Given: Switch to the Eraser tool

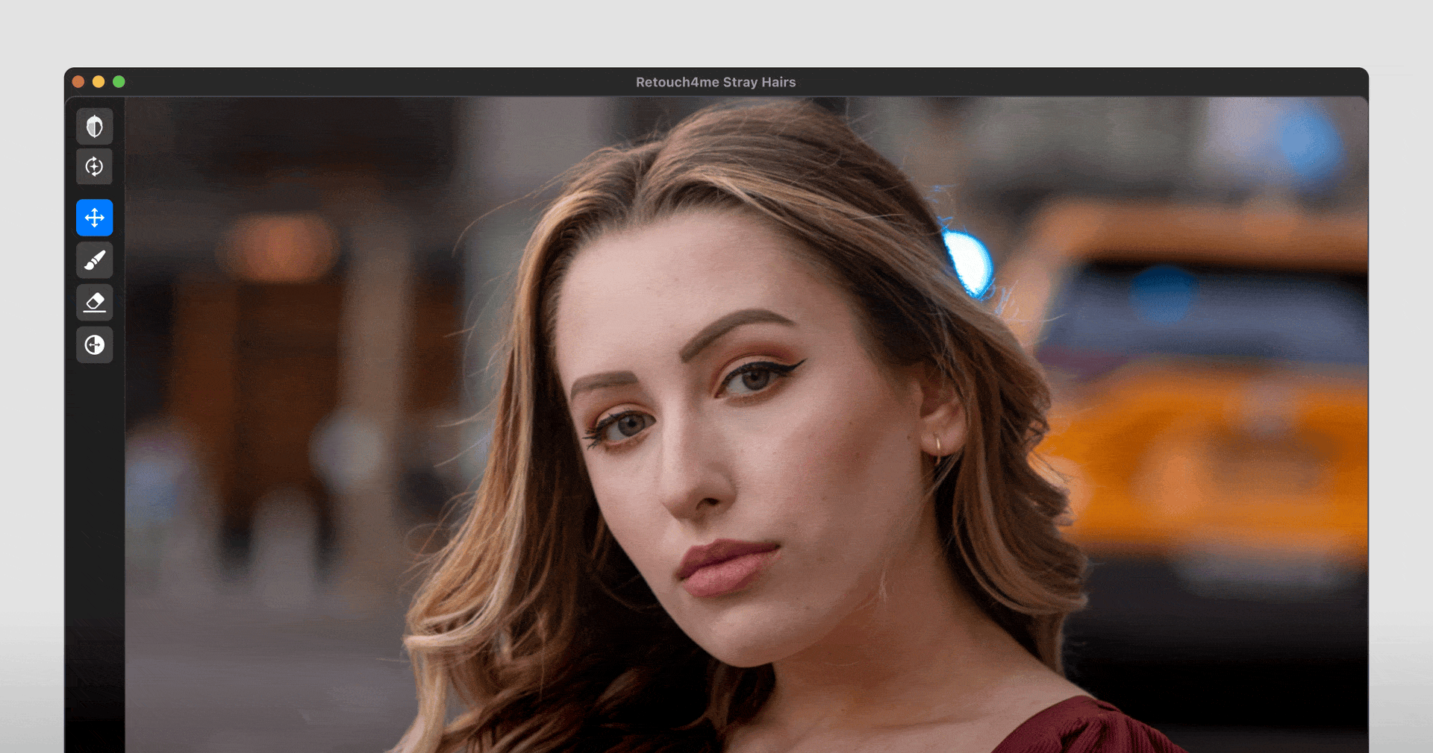Looking at the screenshot, I should click(x=94, y=302).
